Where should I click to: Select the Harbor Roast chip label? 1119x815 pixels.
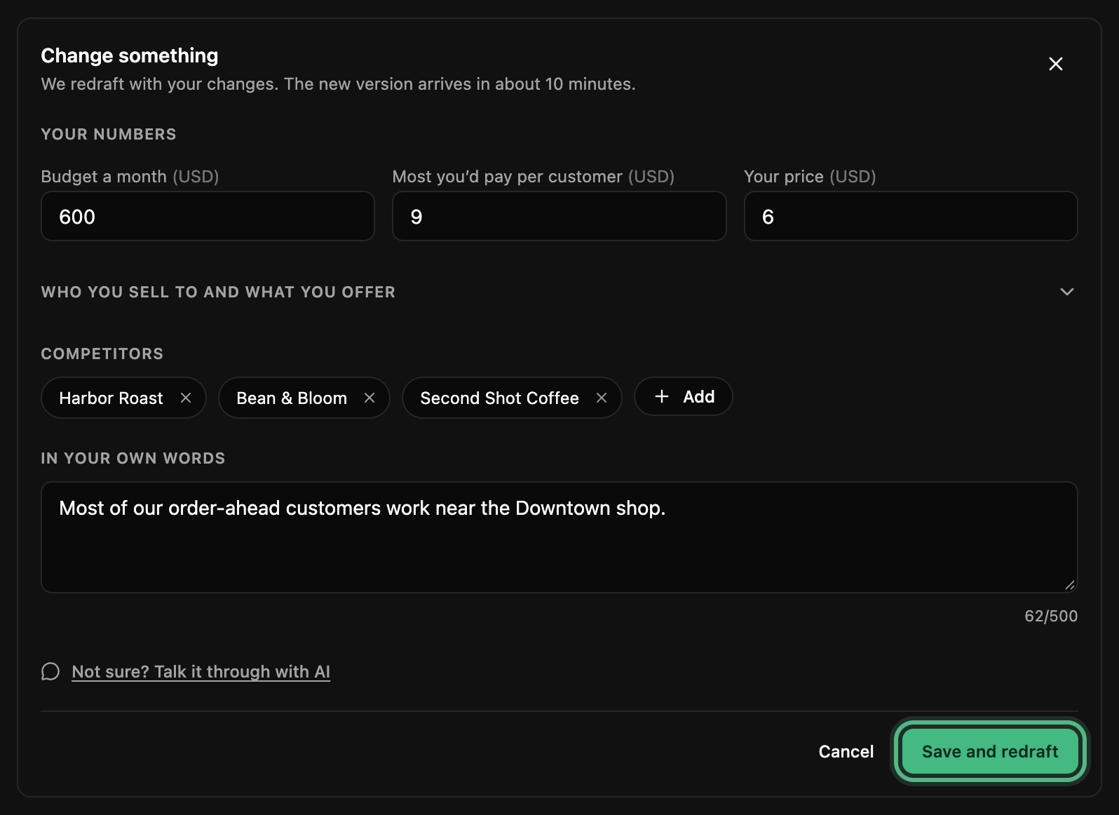tap(111, 398)
